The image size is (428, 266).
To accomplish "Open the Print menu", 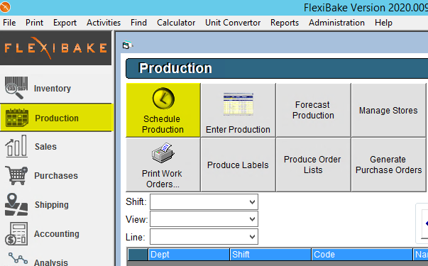I will 34,23.
